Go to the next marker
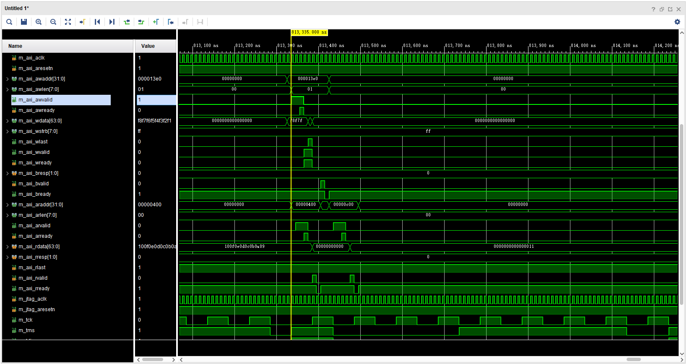The height and width of the screenshot is (364, 687). (185, 22)
